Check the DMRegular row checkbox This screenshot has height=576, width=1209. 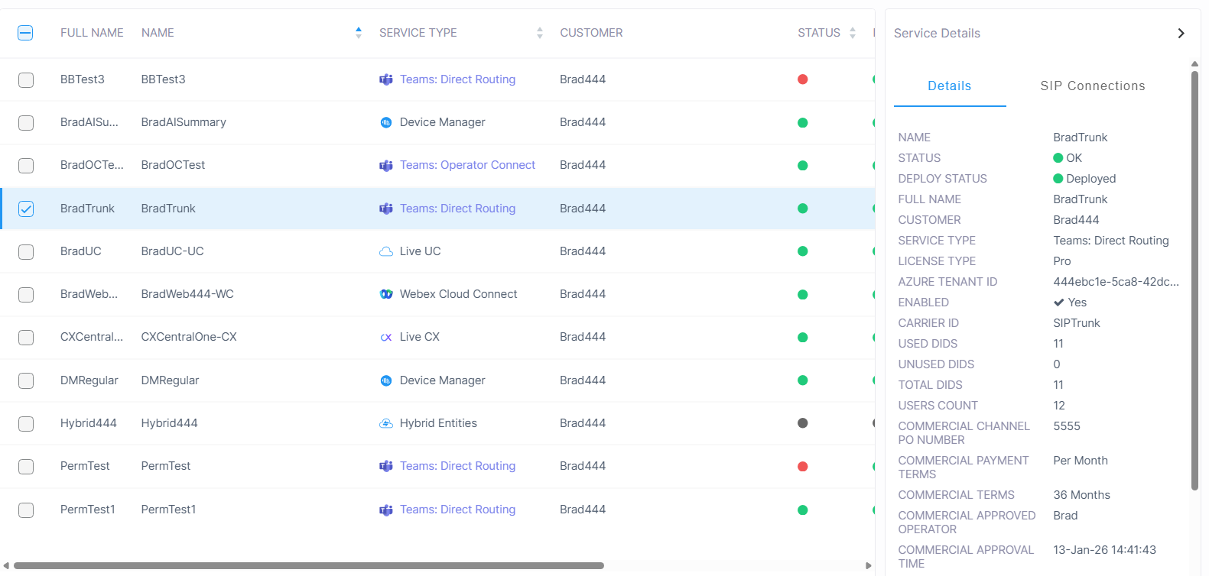click(26, 380)
